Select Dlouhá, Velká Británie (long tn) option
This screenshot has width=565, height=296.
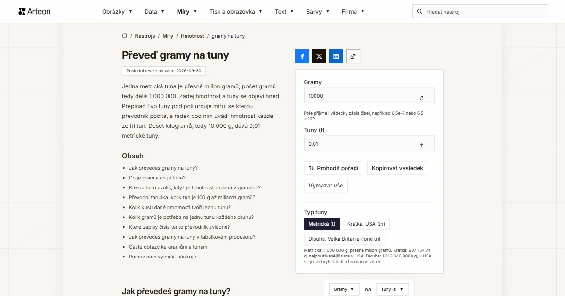(x=345, y=239)
